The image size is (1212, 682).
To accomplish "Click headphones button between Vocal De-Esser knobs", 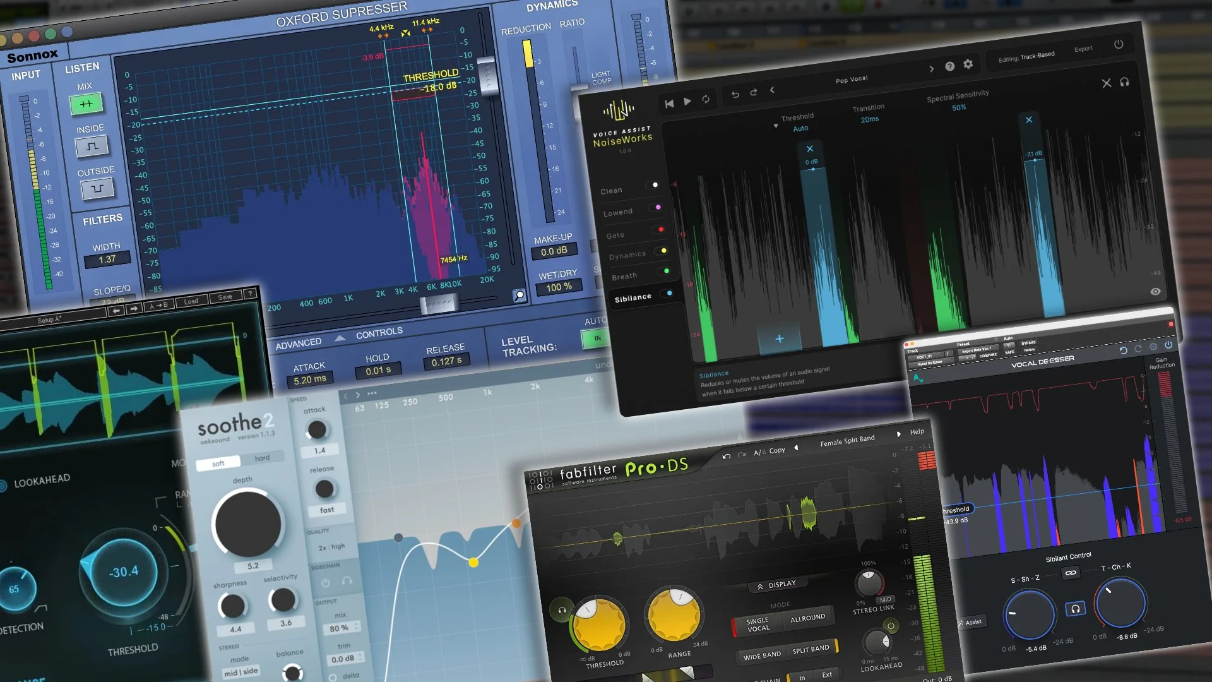I will (1075, 609).
